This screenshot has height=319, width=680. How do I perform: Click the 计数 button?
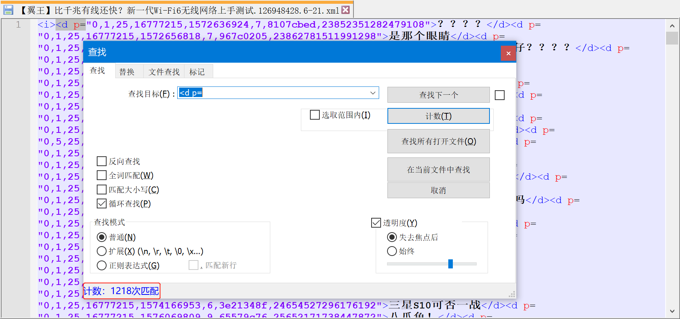[x=438, y=116]
